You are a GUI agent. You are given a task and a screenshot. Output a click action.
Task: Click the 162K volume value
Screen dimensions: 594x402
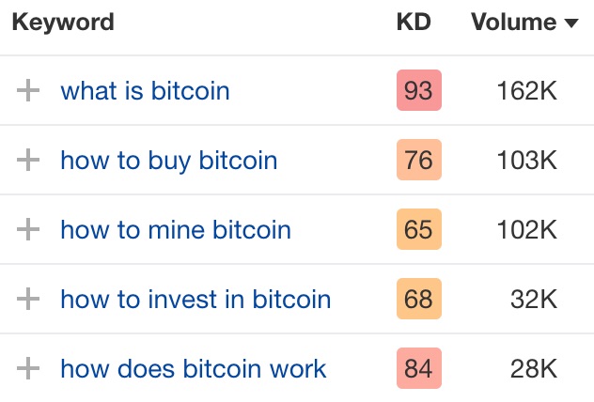pos(527,91)
